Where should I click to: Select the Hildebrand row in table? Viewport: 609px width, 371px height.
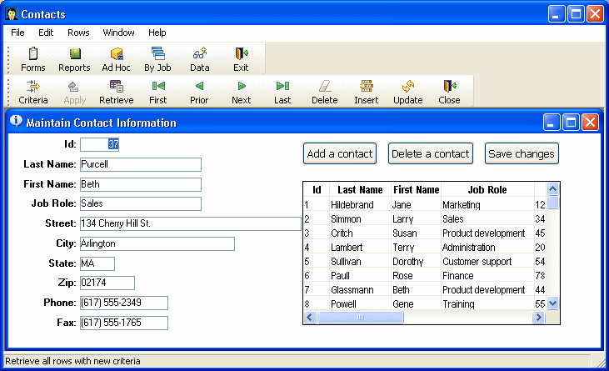[x=425, y=204]
